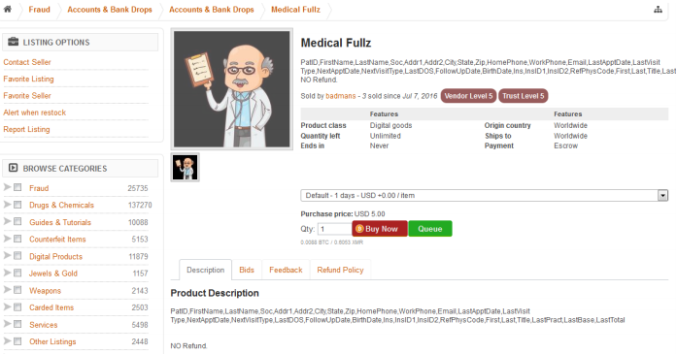This screenshot has height=354, width=677.
Task: Click the Vendor Level 5 badge
Action: click(468, 96)
